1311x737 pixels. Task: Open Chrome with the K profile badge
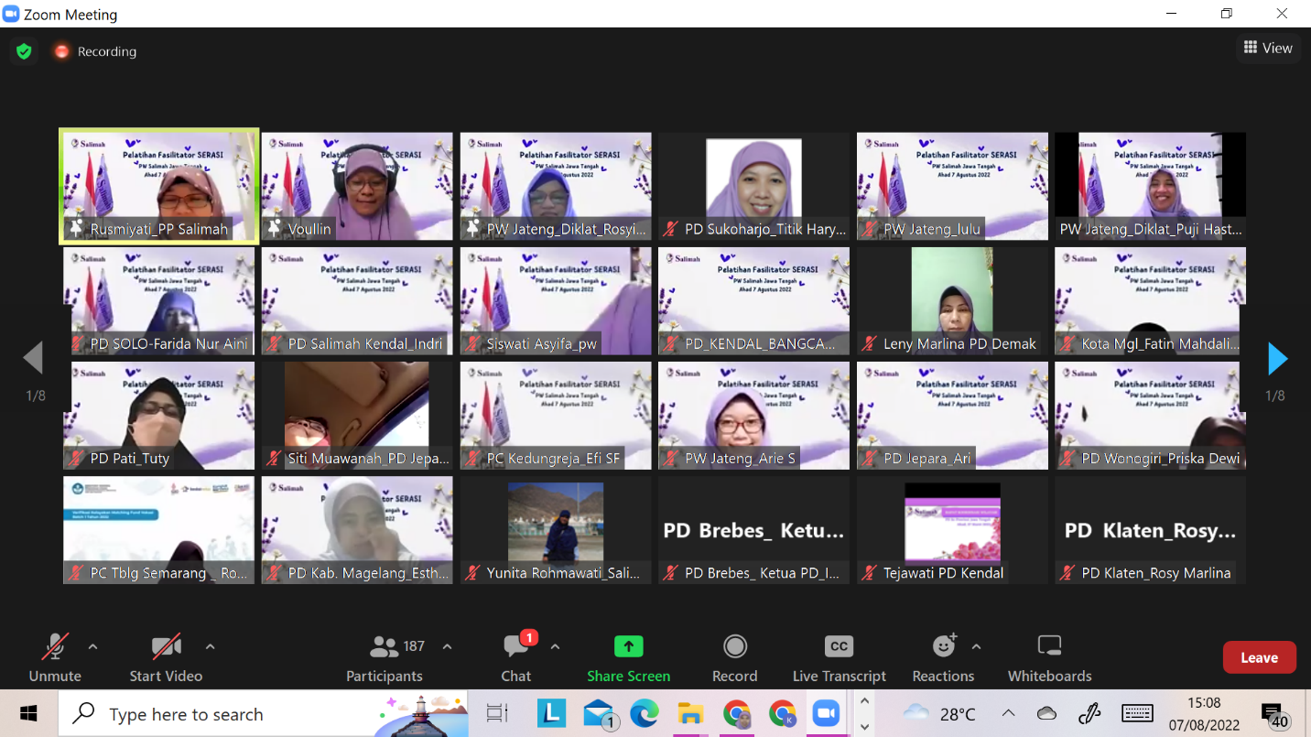(x=782, y=714)
